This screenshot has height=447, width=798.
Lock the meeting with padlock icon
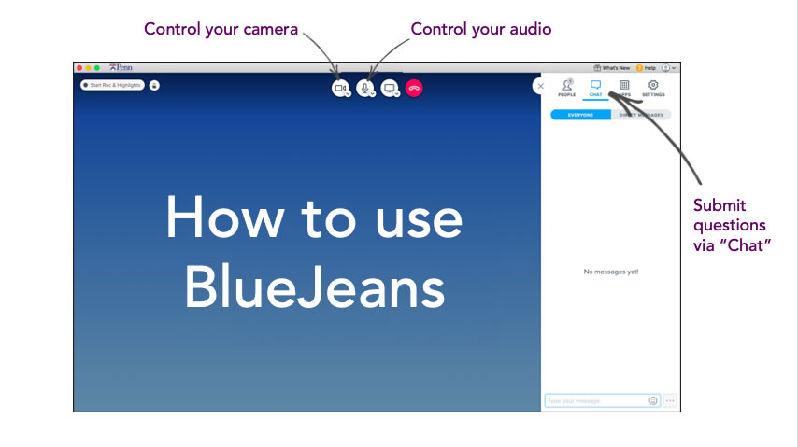point(154,86)
